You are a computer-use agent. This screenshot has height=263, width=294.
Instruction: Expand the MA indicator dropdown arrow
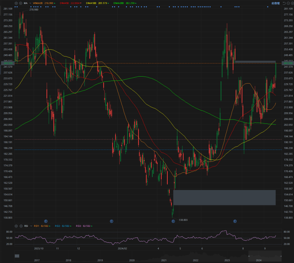[x=30, y=3]
